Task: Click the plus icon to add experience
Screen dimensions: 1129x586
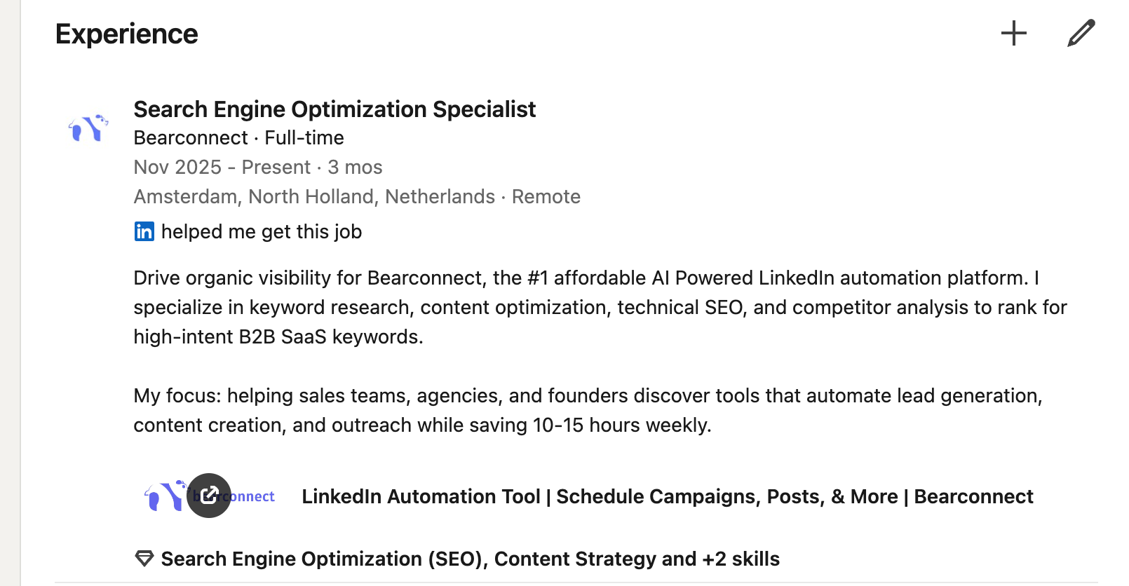Action: 1013,34
